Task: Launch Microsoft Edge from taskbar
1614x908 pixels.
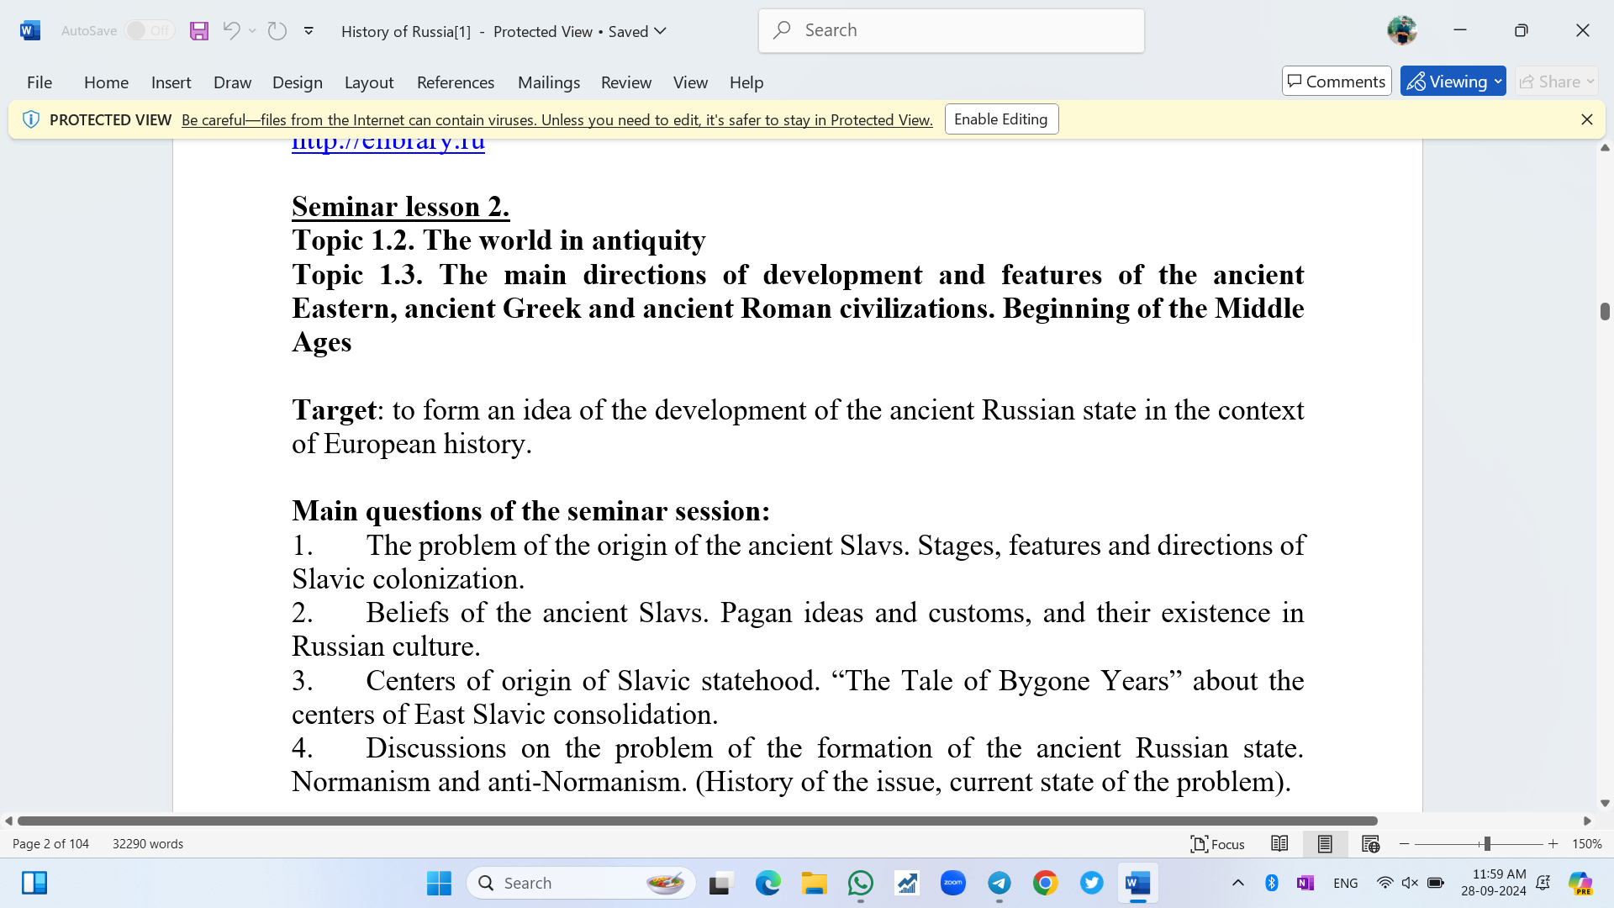Action: [767, 883]
